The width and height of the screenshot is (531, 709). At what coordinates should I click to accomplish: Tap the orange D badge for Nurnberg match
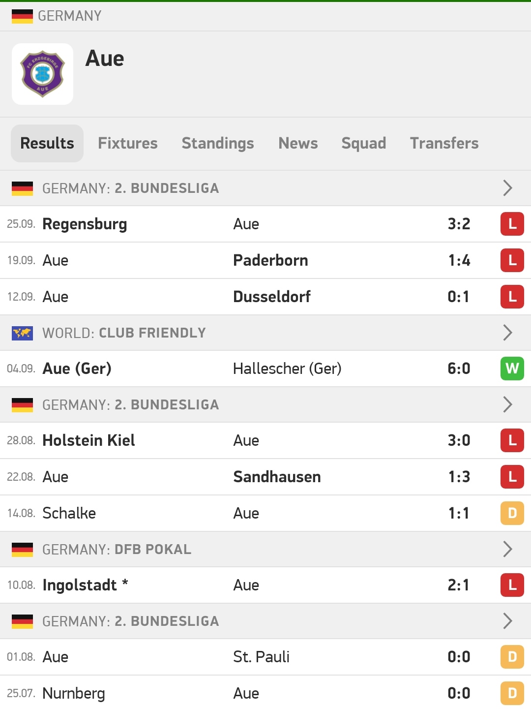click(512, 693)
